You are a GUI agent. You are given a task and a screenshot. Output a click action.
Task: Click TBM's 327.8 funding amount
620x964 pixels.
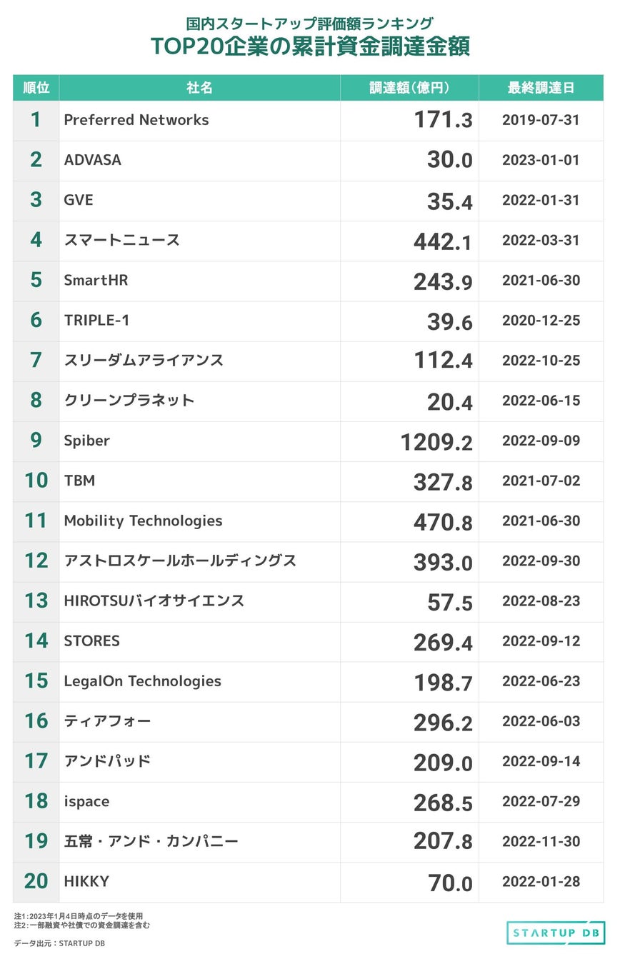coord(443,482)
